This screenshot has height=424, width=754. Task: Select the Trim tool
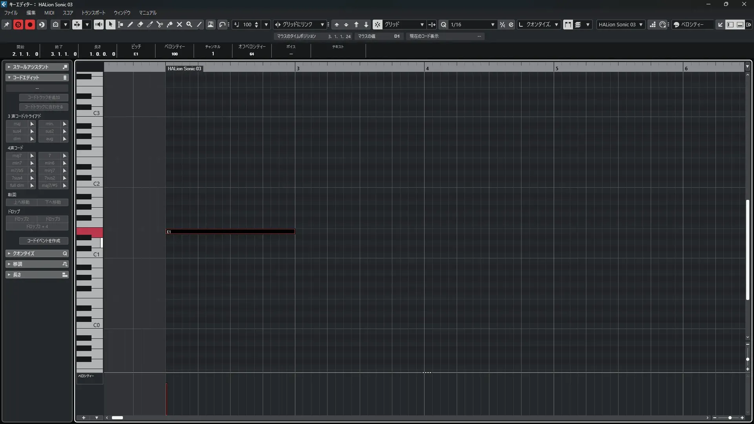[150, 24]
